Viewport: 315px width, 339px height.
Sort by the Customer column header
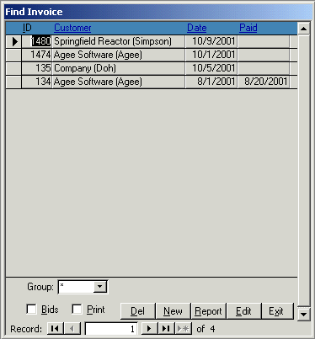(72, 28)
